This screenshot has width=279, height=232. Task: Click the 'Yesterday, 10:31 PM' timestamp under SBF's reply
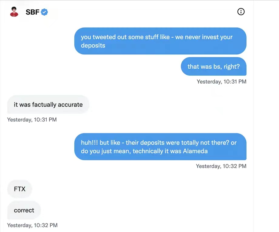(32, 119)
